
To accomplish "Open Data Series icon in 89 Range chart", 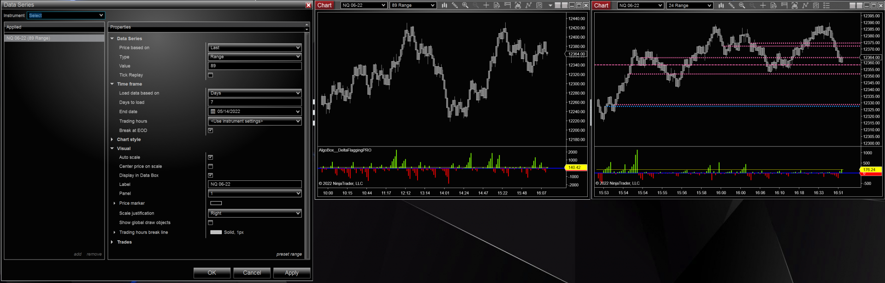I will [x=518, y=5].
